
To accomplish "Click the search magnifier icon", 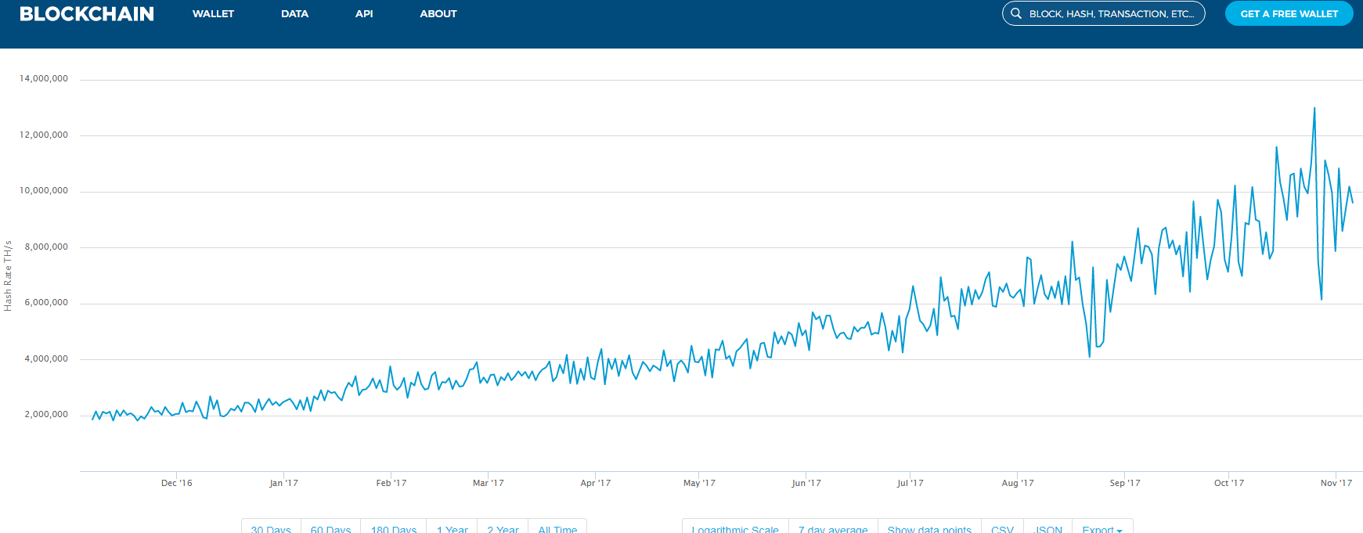I will click(1016, 13).
